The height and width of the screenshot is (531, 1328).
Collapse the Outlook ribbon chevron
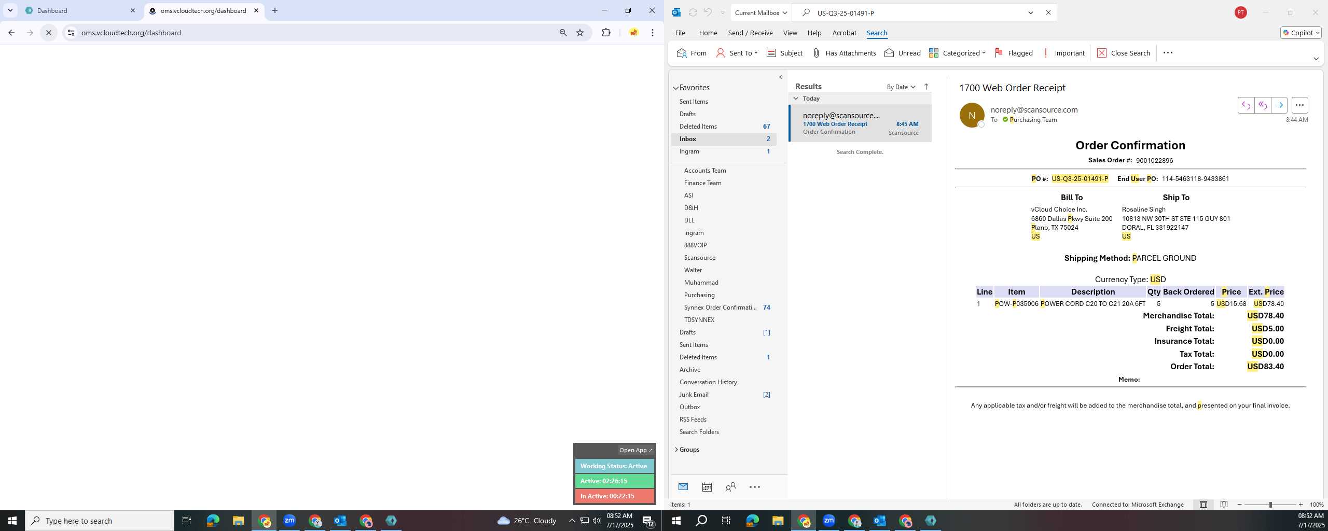(x=1316, y=59)
